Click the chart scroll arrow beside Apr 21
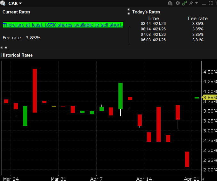 [x=203, y=179]
